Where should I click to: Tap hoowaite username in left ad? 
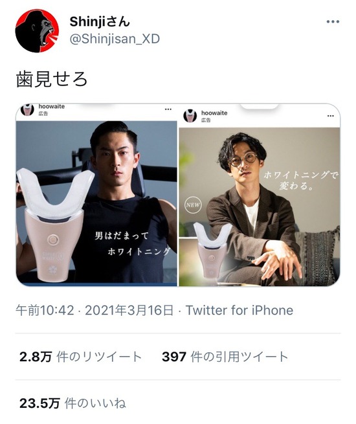click(x=51, y=107)
